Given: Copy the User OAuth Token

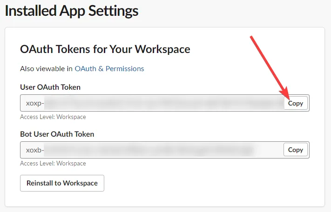Looking at the screenshot, I should 296,103.
